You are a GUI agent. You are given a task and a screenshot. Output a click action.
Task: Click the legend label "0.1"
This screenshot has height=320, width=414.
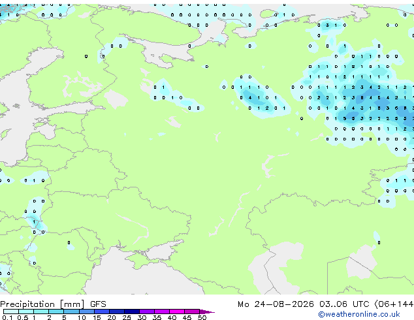point(8,317)
